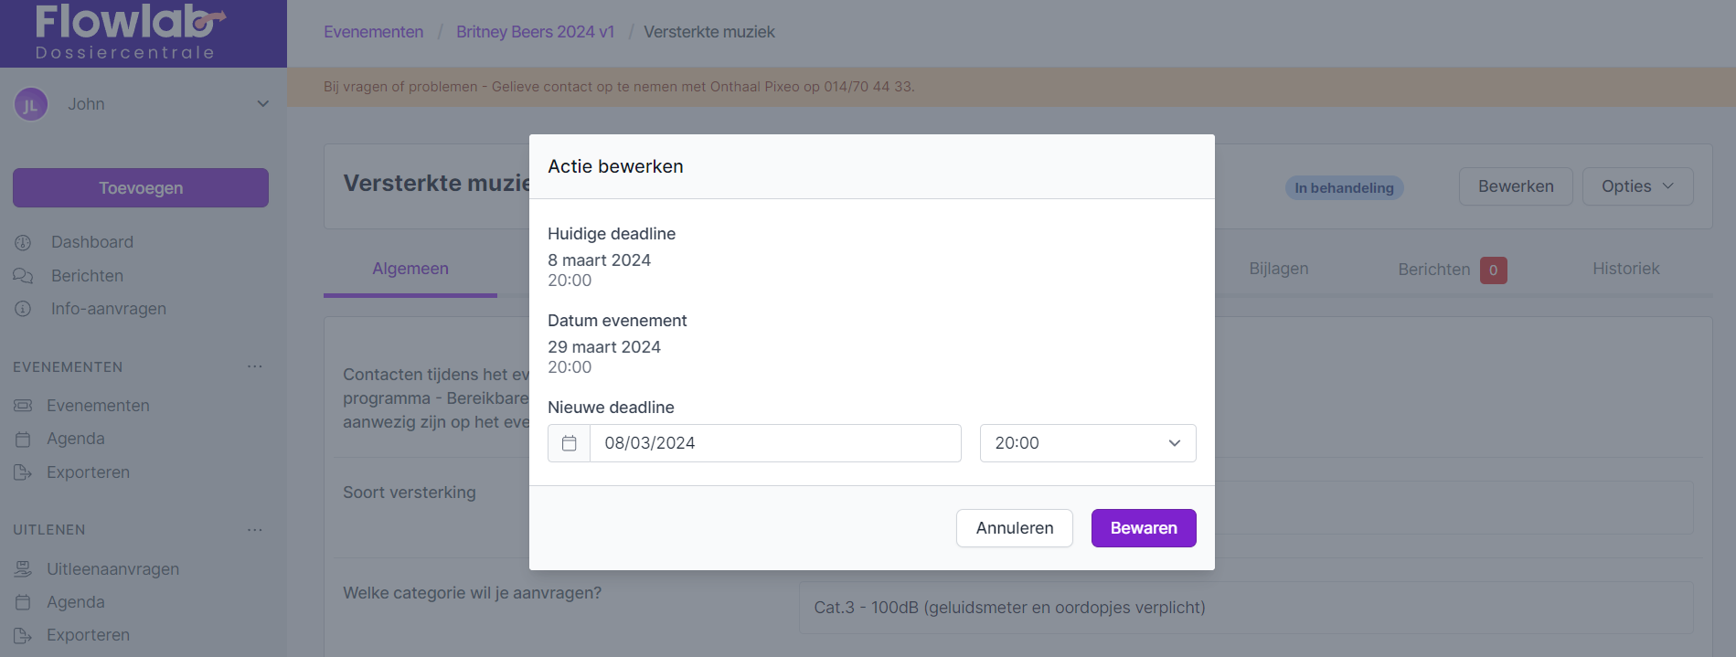Switch to the Historiek tab

coord(1625,269)
